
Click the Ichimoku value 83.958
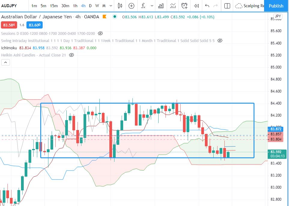(38, 48)
